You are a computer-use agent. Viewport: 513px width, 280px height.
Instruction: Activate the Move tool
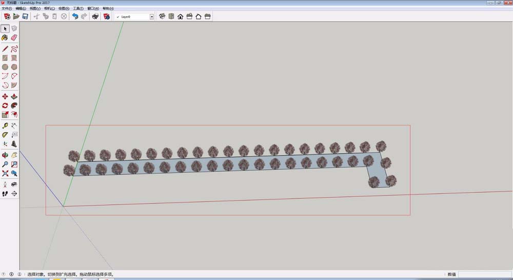point(5,96)
